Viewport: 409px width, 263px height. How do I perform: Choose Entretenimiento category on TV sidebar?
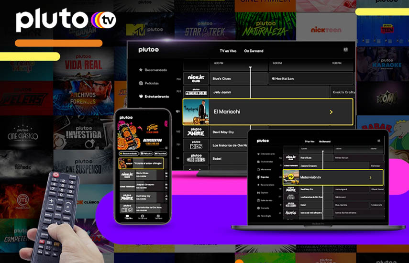point(154,97)
